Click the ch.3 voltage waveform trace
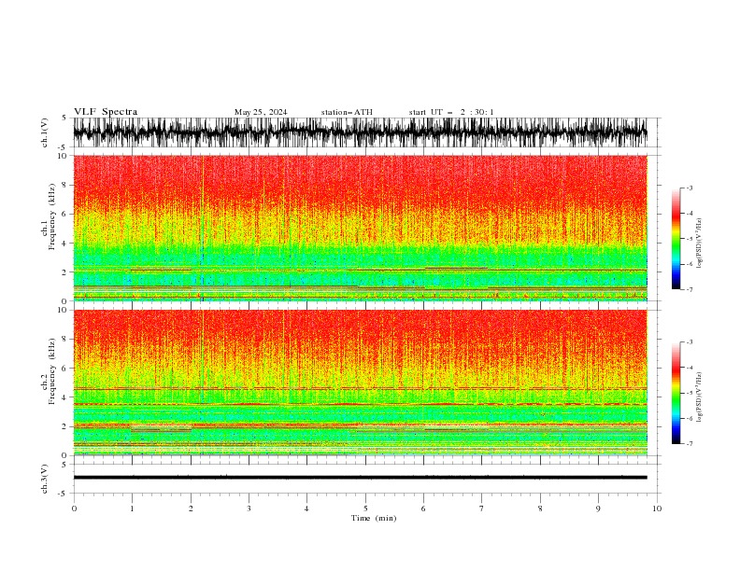The height and width of the screenshot is (571, 740). tap(360, 478)
